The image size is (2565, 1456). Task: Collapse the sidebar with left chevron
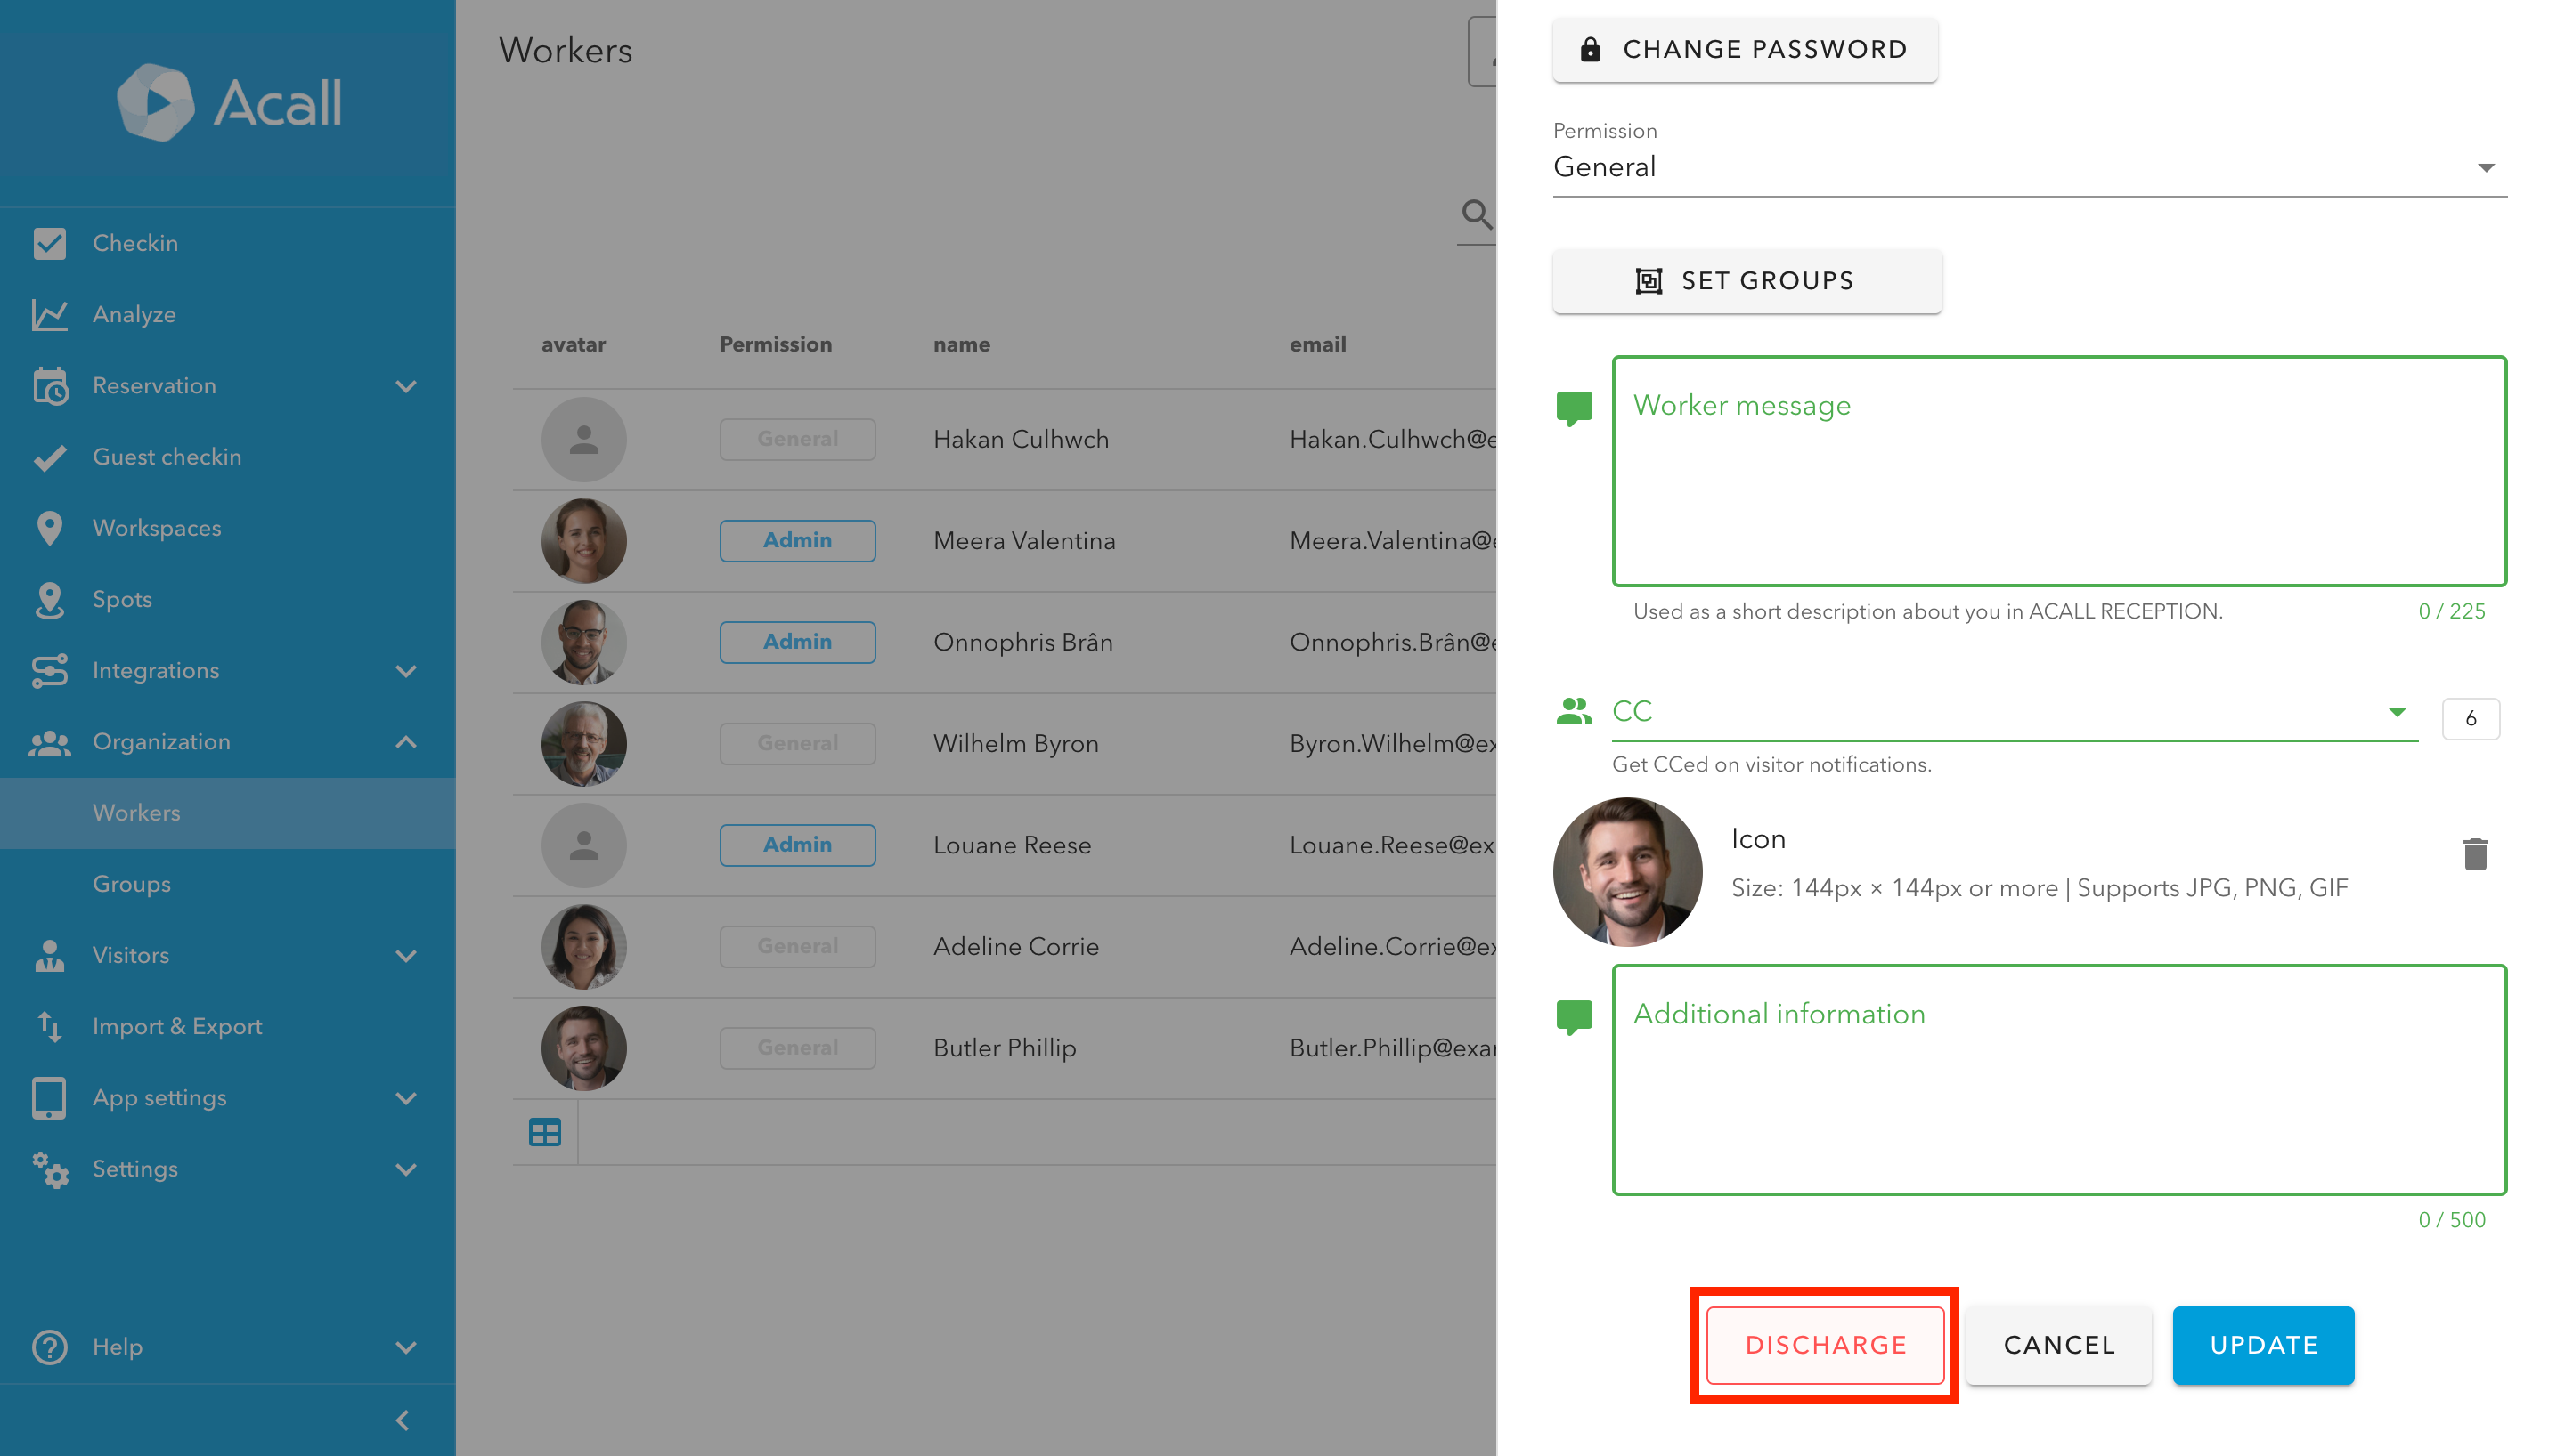click(x=403, y=1420)
